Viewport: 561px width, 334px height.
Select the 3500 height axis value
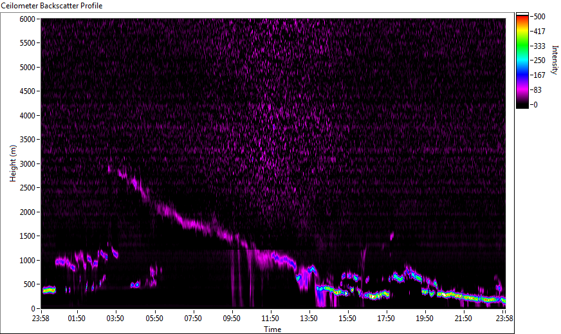tap(27, 140)
